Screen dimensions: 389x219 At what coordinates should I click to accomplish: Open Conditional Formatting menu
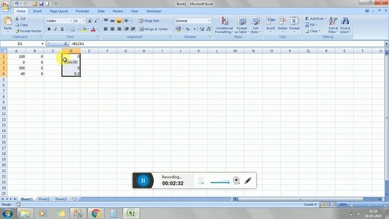click(224, 25)
